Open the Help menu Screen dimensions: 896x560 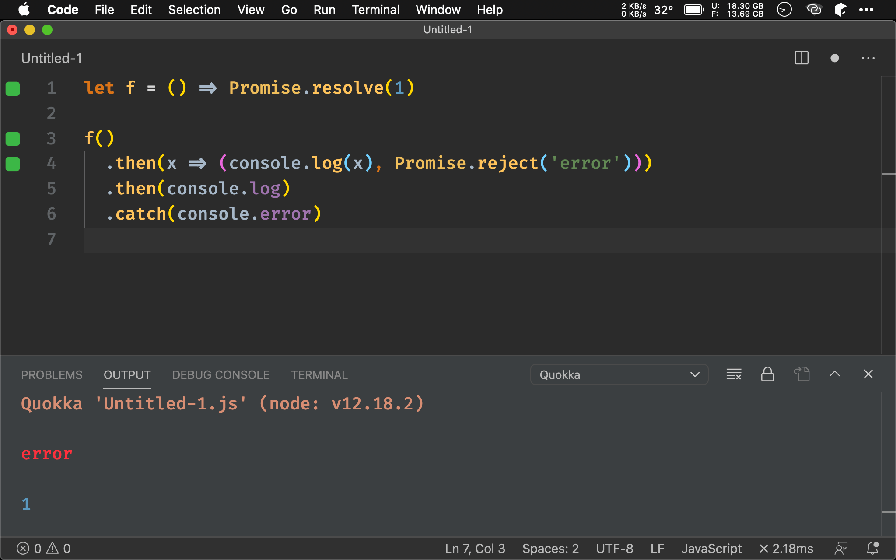tap(490, 10)
